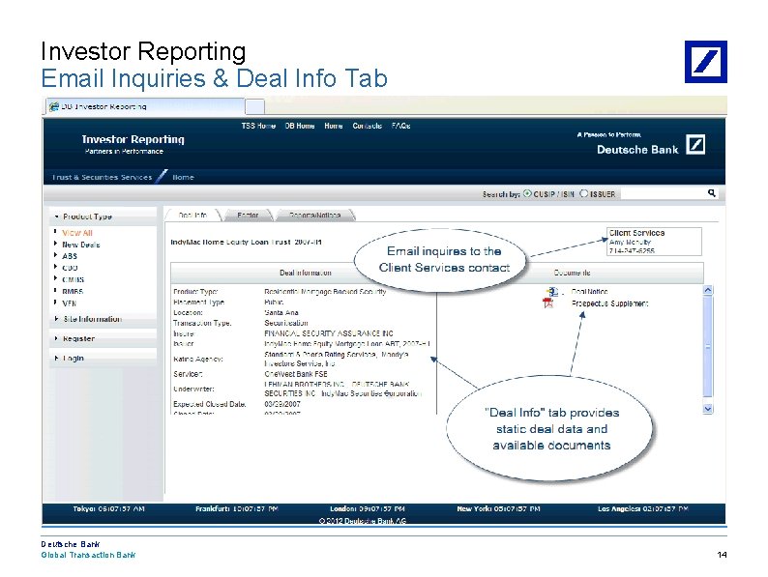This screenshot has height=577, width=768.
Task: Open the Prospectus Supplement link
Action: [609, 303]
